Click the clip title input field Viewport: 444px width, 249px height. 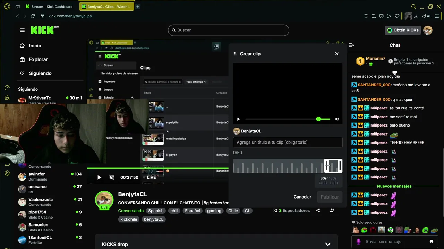click(x=288, y=142)
